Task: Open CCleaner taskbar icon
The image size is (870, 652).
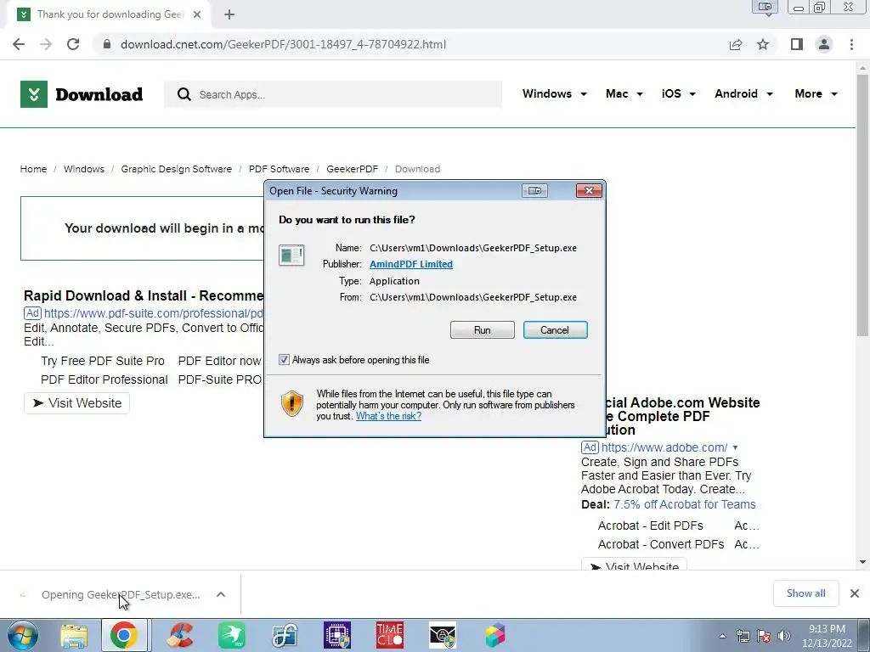Action: [180, 635]
